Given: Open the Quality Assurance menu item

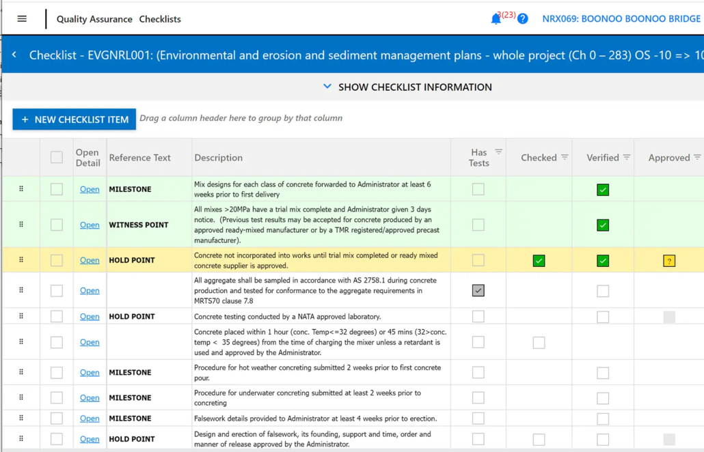Looking at the screenshot, I should coord(94,19).
